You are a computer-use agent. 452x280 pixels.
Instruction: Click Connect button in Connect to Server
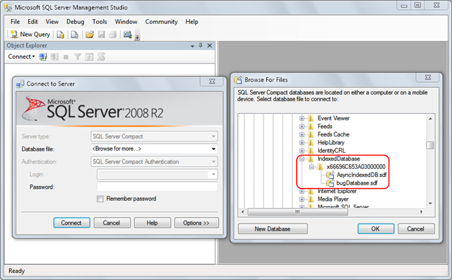coord(71,223)
